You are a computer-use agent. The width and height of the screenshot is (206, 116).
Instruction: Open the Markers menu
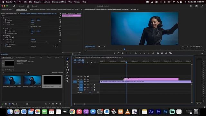pos(47,2)
